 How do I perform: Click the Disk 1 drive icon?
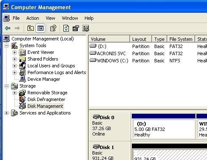(96, 147)
